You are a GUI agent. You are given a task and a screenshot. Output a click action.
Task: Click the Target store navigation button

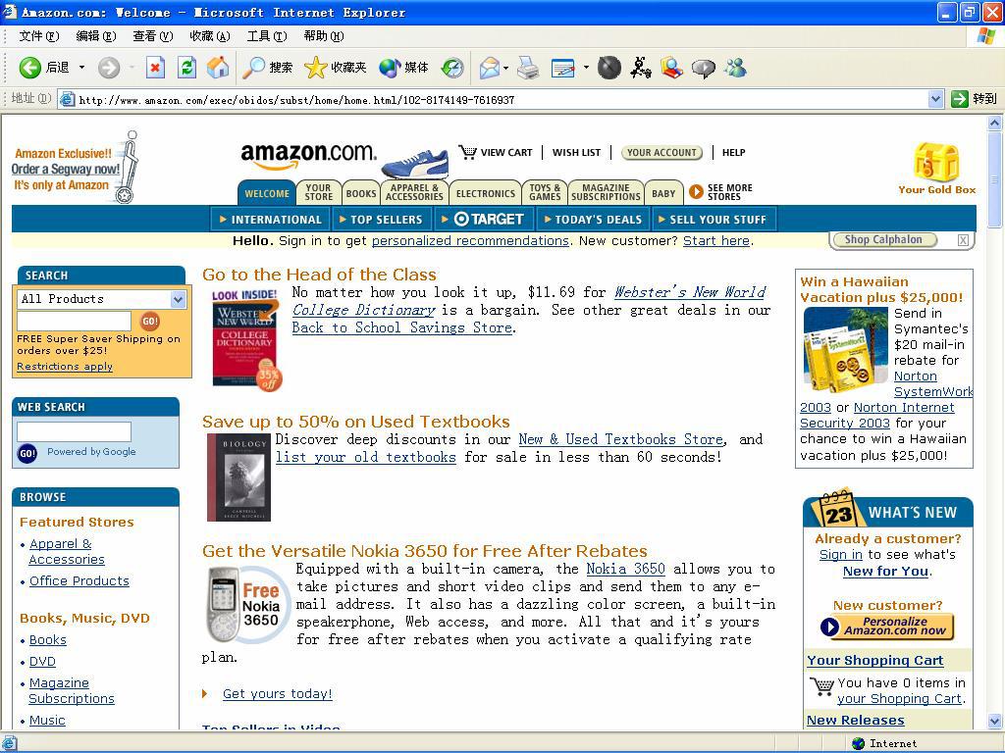[483, 219]
